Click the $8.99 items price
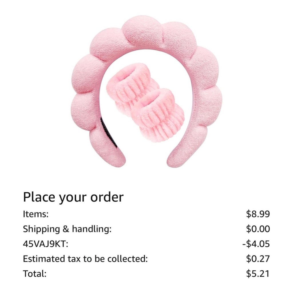The image size is (293, 293). pyautogui.click(x=258, y=214)
